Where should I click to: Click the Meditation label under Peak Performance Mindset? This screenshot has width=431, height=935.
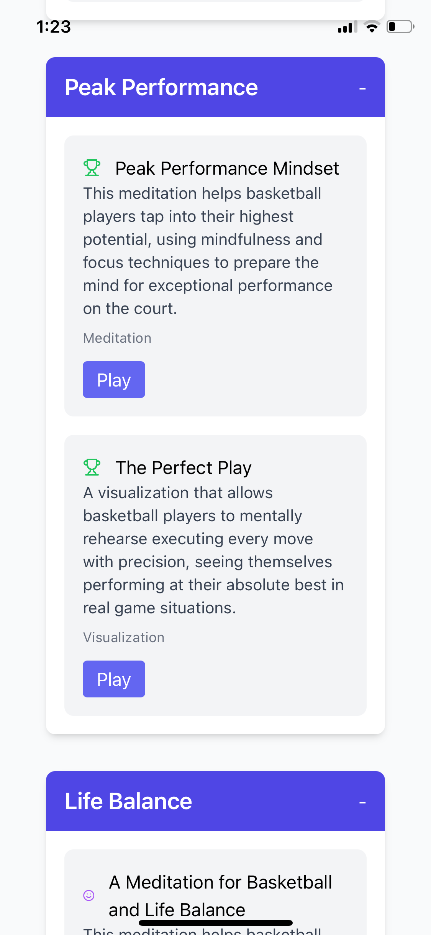click(x=117, y=338)
